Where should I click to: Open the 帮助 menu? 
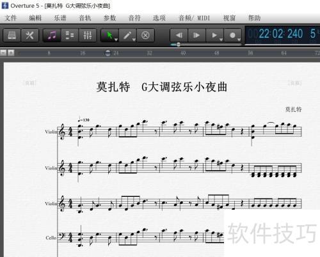254,18
